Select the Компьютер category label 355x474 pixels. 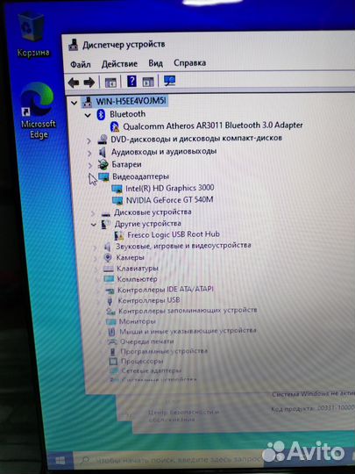coord(137,279)
